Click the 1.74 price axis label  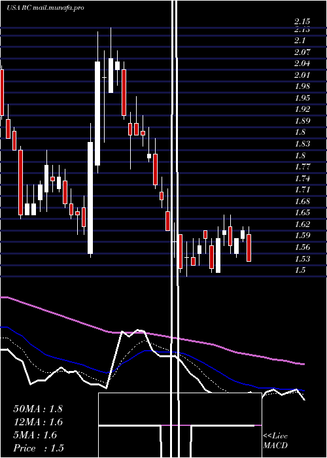pos(302,178)
